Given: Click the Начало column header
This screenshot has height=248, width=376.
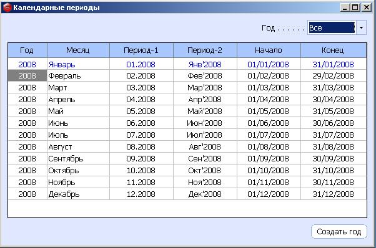Looking at the screenshot, I should point(269,50).
